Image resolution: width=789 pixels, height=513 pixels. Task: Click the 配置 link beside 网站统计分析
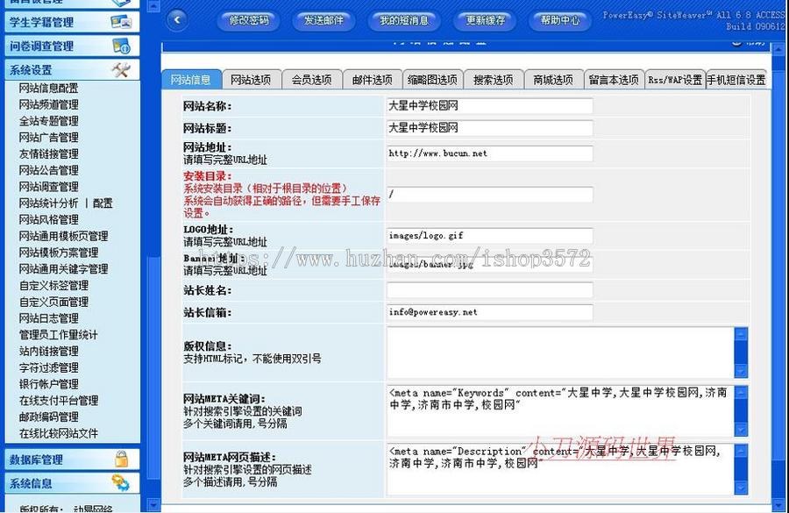tap(103, 203)
